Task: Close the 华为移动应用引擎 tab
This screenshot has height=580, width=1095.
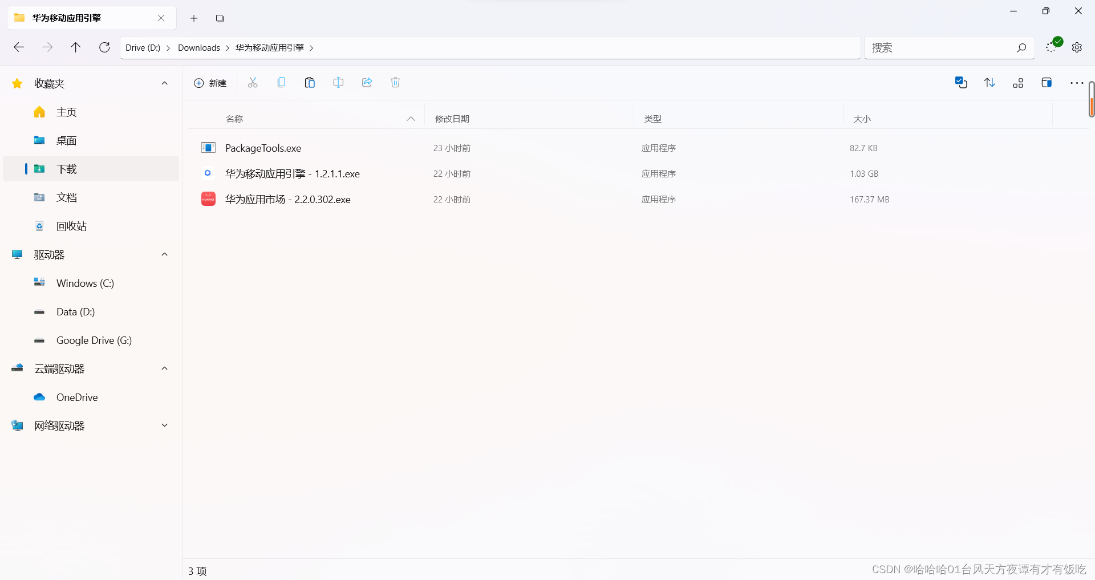Action: pos(161,18)
